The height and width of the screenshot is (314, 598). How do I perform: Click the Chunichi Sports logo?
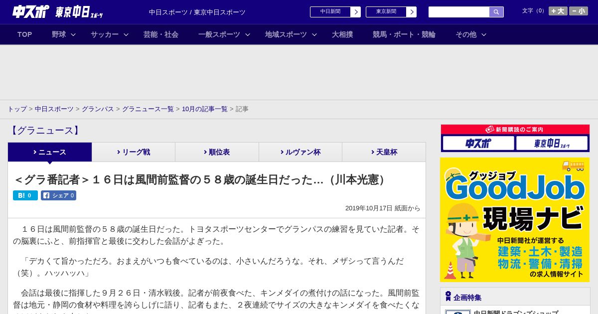[x=30, y=12]
